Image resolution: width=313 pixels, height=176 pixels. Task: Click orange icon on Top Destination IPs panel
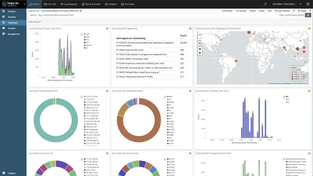[107, 91]
